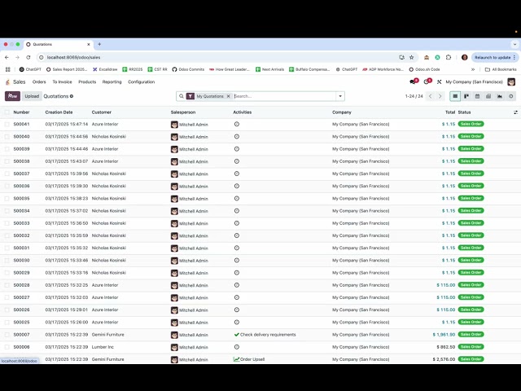Open the Quotations gear settings icon

click(x=72, y=96)
